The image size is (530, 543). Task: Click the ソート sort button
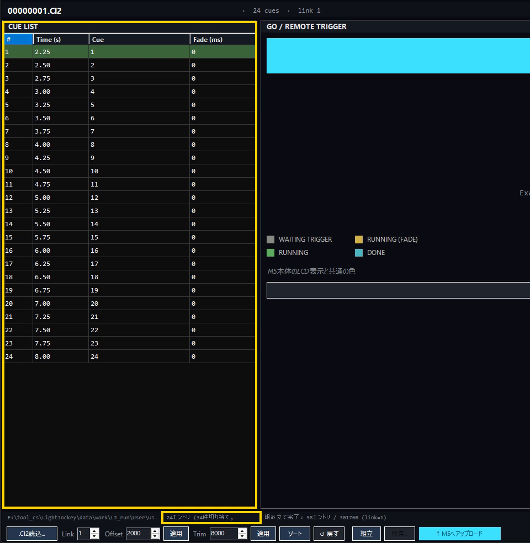(294, 533)
